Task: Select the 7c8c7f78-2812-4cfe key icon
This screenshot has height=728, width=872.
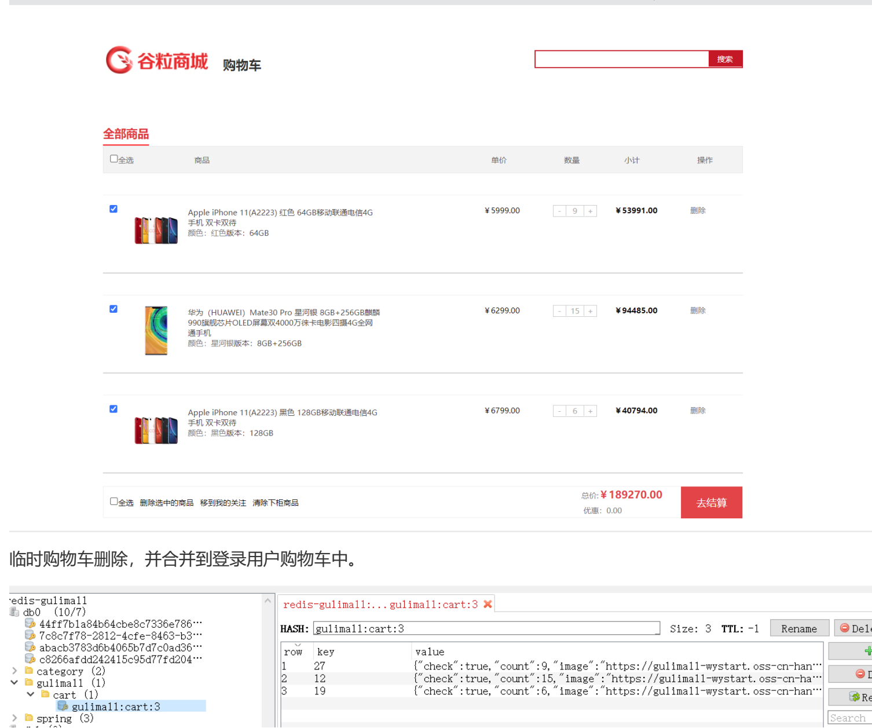Action: (30, 635)
